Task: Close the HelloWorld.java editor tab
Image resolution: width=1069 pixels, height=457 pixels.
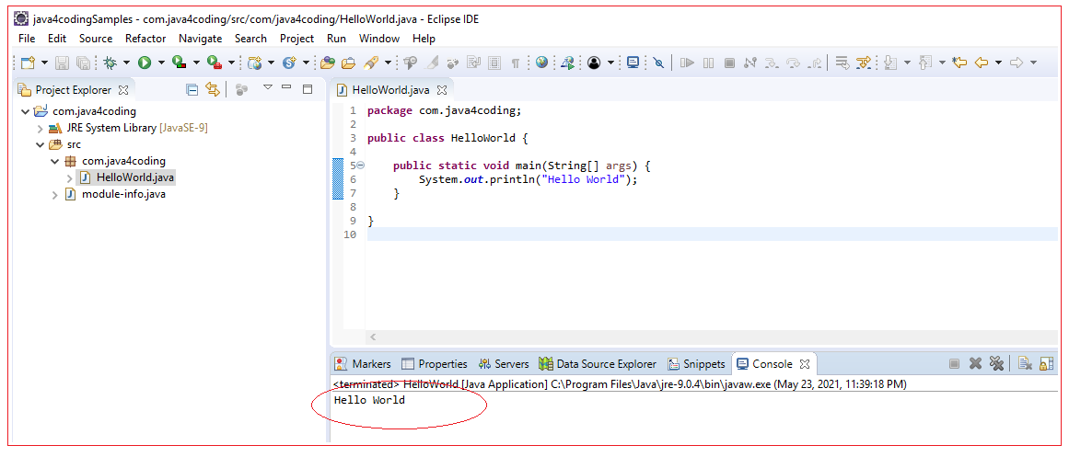Action: (x=442, y=90)
